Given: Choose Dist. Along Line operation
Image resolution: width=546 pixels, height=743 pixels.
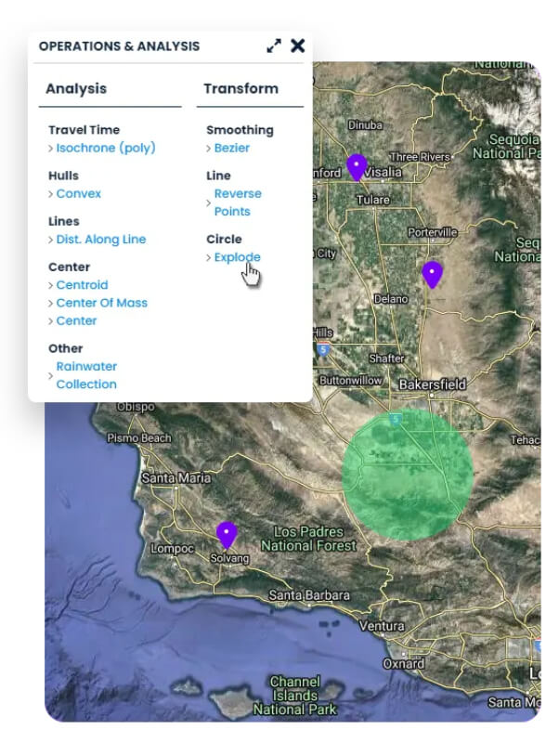Looking at the screenshot, I should [101, 240].
